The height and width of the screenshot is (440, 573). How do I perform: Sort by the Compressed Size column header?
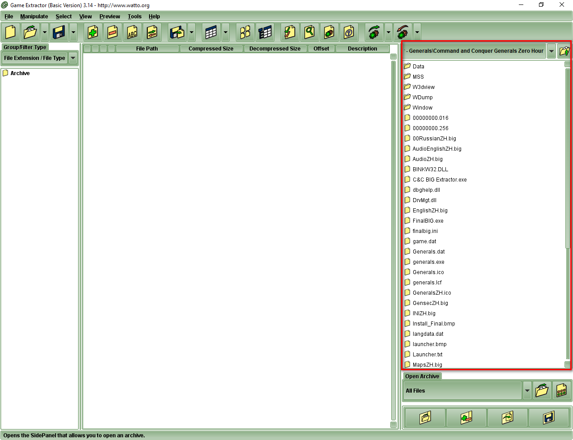(211, 49)
